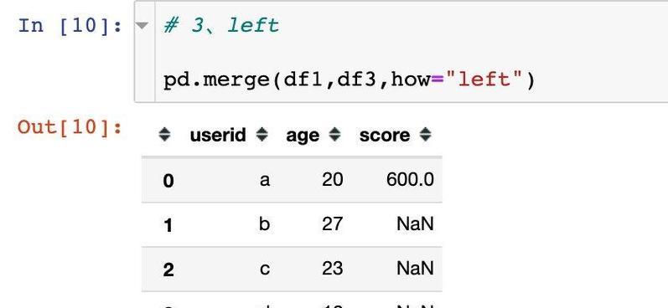Click the age value 27 cell
Screen dimensions: 668x308
tap(332, 224)
